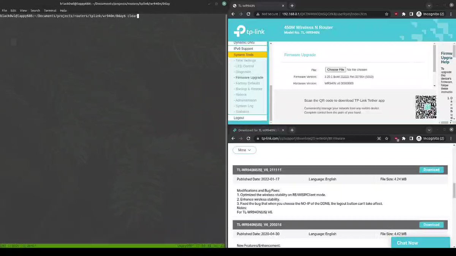The height and width of the screenshot is (256, 456).
Task: Click the red uBlock extension icon in router window
Action: click(x=396, y=14)
